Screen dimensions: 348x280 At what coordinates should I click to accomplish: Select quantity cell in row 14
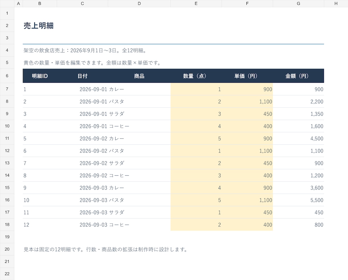point(196,175)
